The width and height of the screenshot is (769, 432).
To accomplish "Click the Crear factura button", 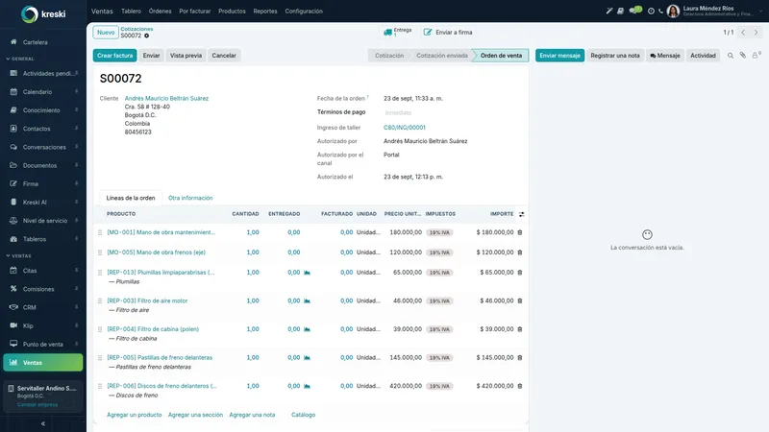I will coord(114,56).
